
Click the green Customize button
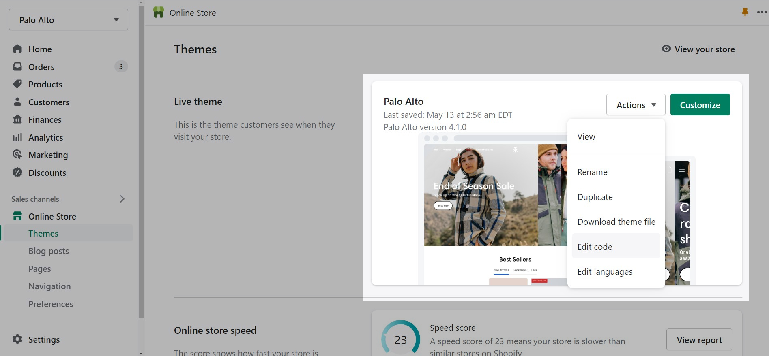pyautogui.click(x=700, y=104)
